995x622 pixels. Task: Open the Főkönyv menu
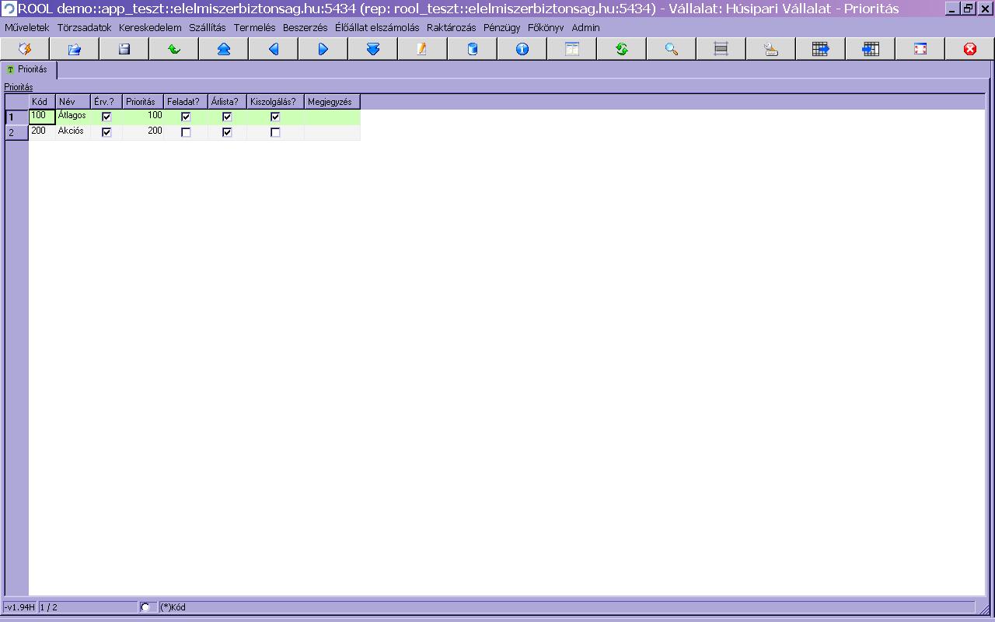point(546,27)
